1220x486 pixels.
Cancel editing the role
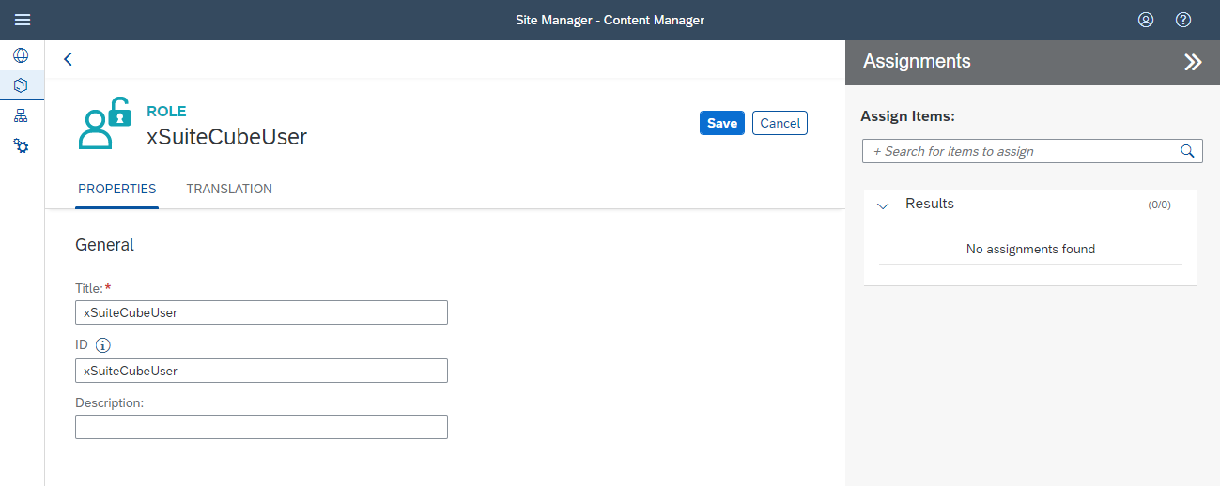[x=780, y=123]
